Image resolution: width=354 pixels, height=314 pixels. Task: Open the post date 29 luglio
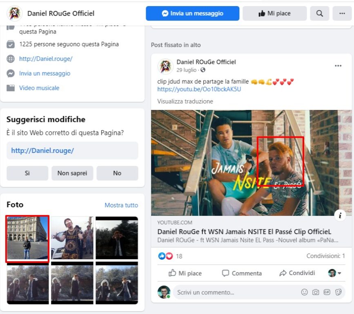pos(187,70)
